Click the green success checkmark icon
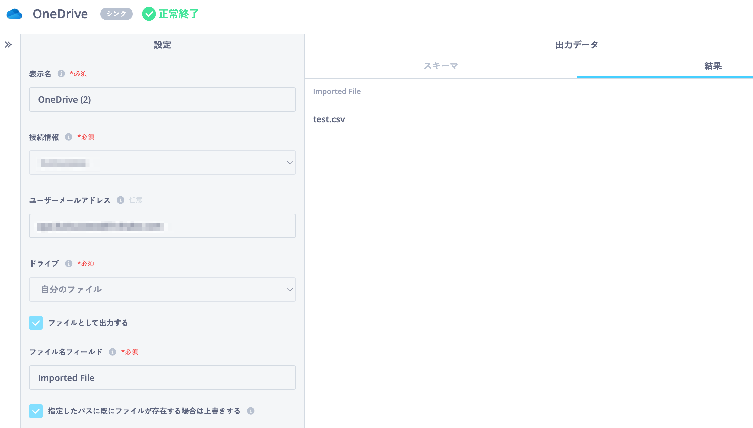Viewport: 753px width, 428px height. point(149,14)
